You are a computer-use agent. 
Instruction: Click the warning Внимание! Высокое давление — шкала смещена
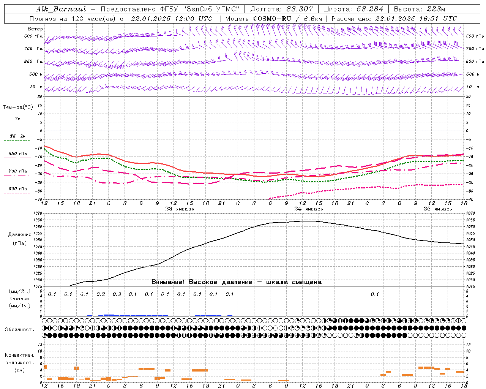point(237,282)
